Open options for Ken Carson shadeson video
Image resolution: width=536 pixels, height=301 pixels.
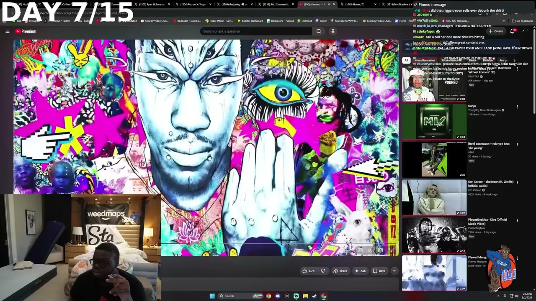click(517, 182)
